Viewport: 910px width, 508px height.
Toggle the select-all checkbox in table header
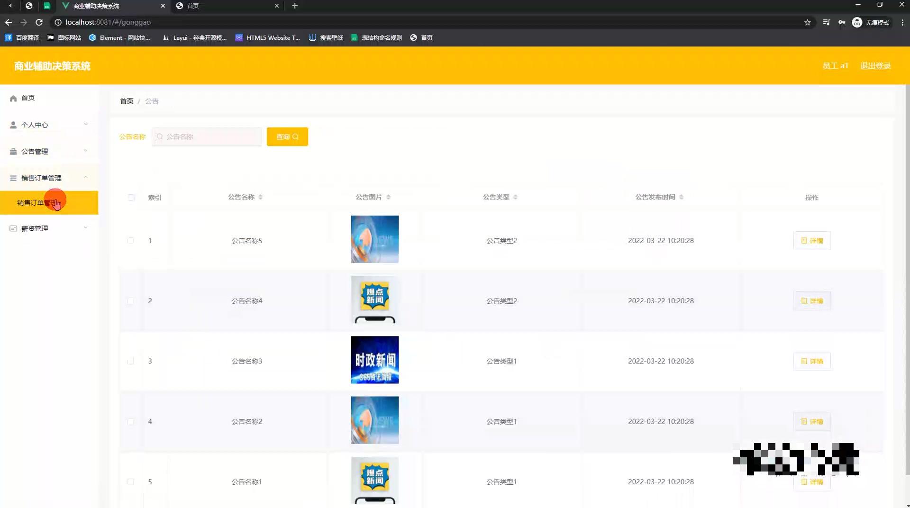[x=131, y=198]
